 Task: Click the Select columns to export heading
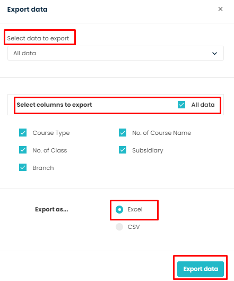coord(54,105)
